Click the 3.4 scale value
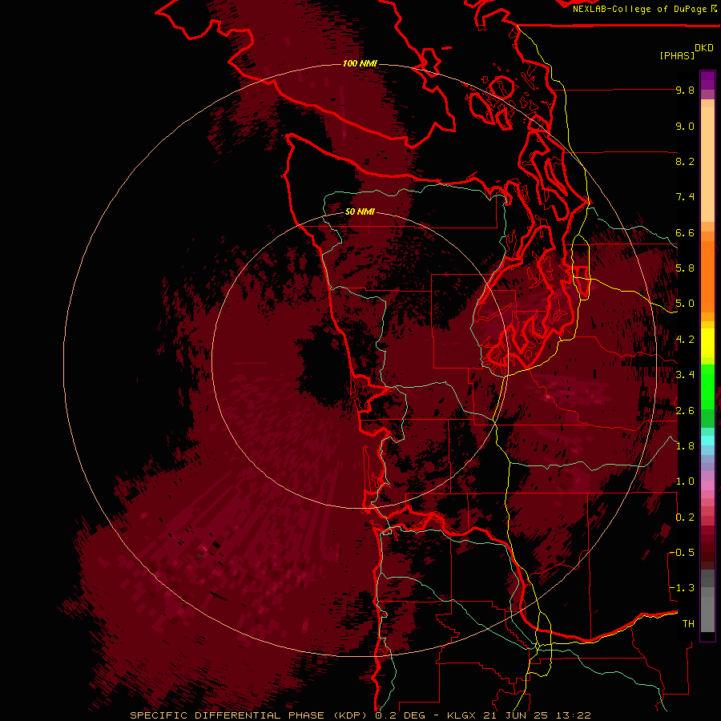The width and height of the screenshot is (721, 721). [x=685, y=375]
